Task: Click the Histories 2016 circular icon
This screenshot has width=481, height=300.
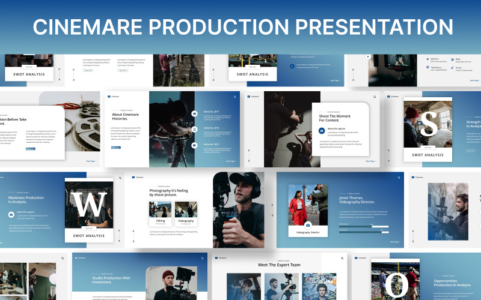Action: point(195,129)
